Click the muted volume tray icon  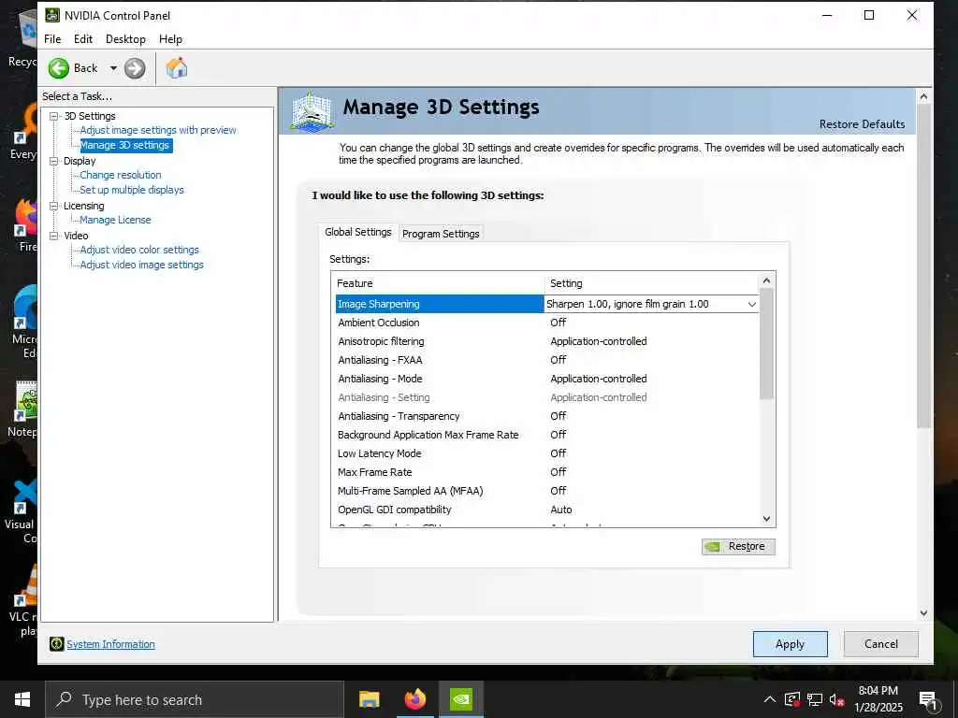tap(837, 699)
